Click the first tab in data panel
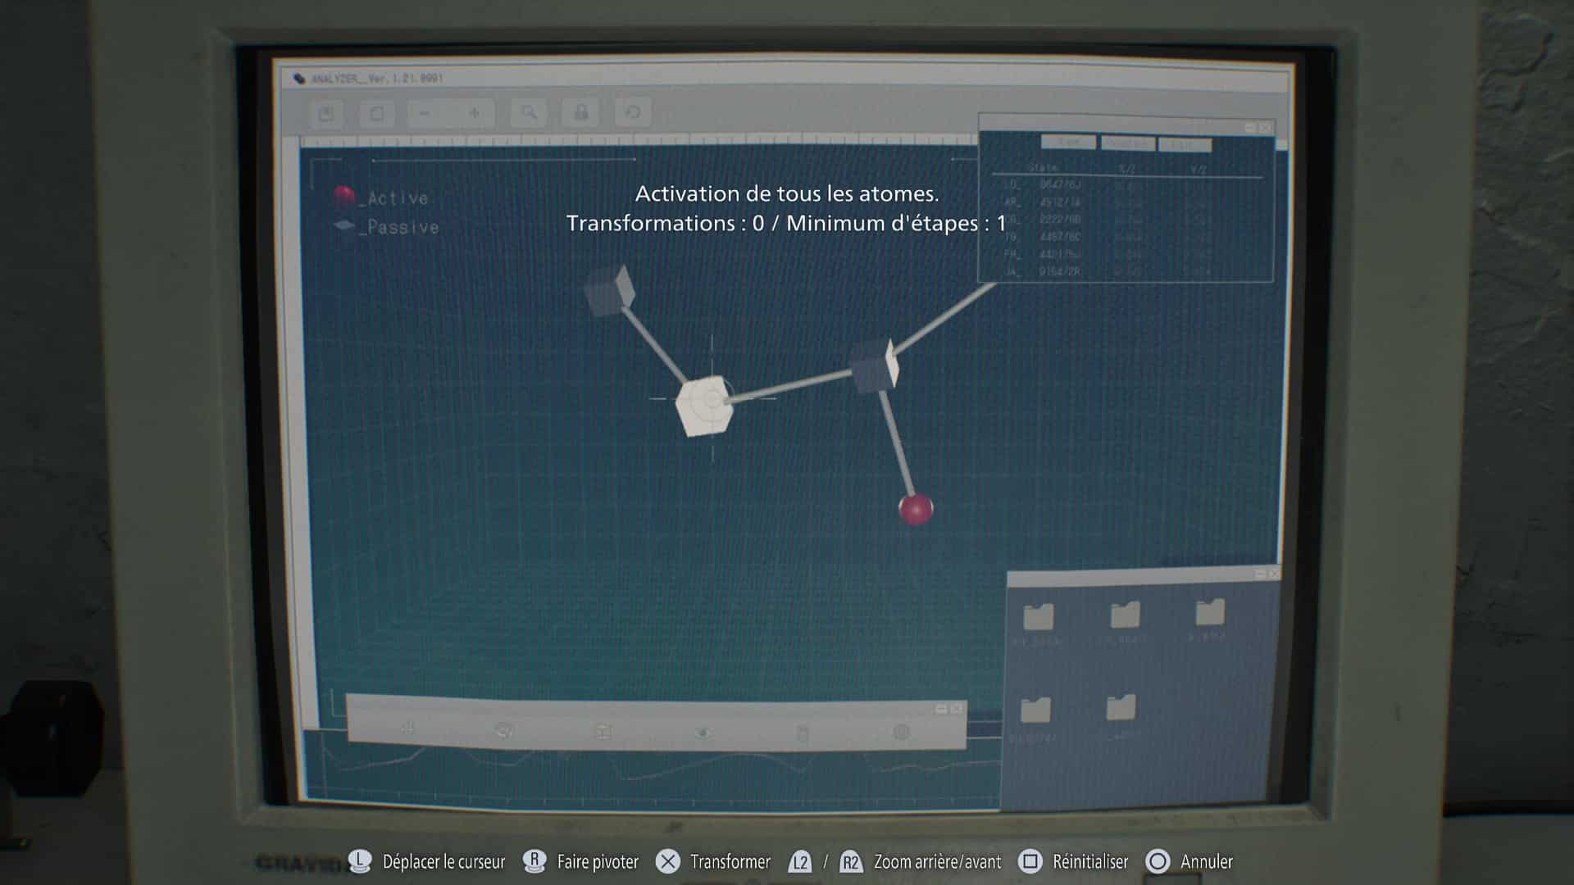Image resolution: width=1574 pixels, height=885 pixels. 1068,142
